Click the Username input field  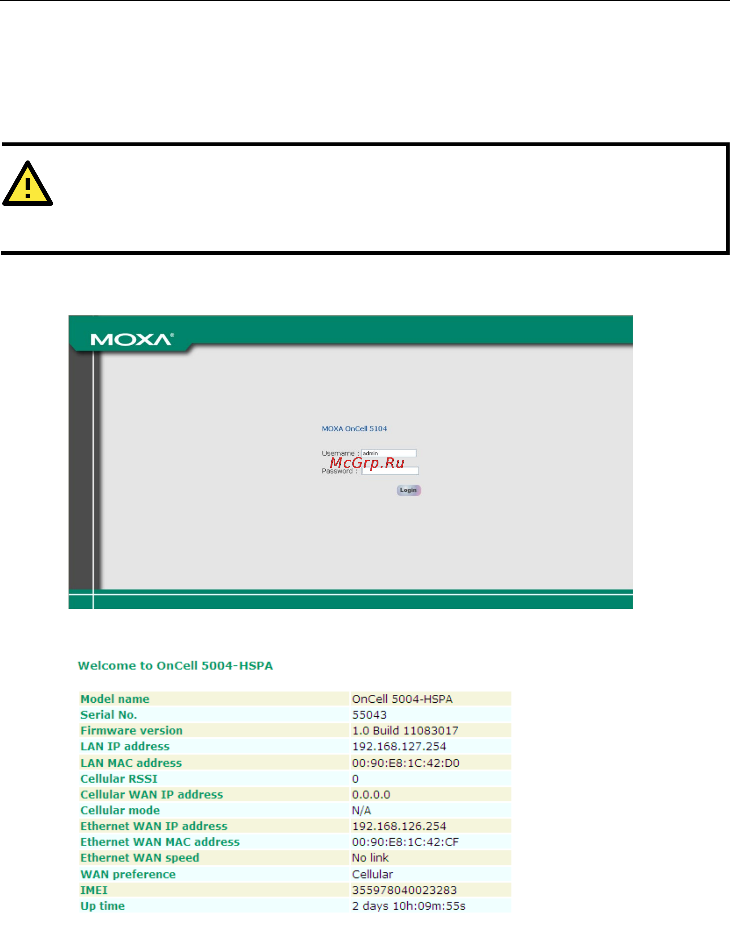coord(389,453)
